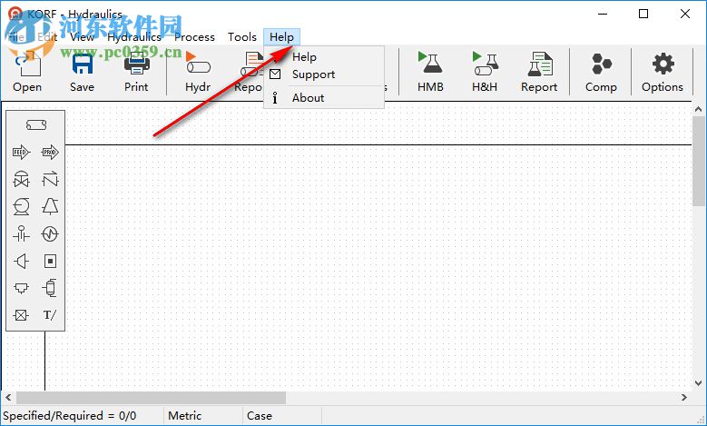
Task: Open the View menu
Action: coord(82,37)
